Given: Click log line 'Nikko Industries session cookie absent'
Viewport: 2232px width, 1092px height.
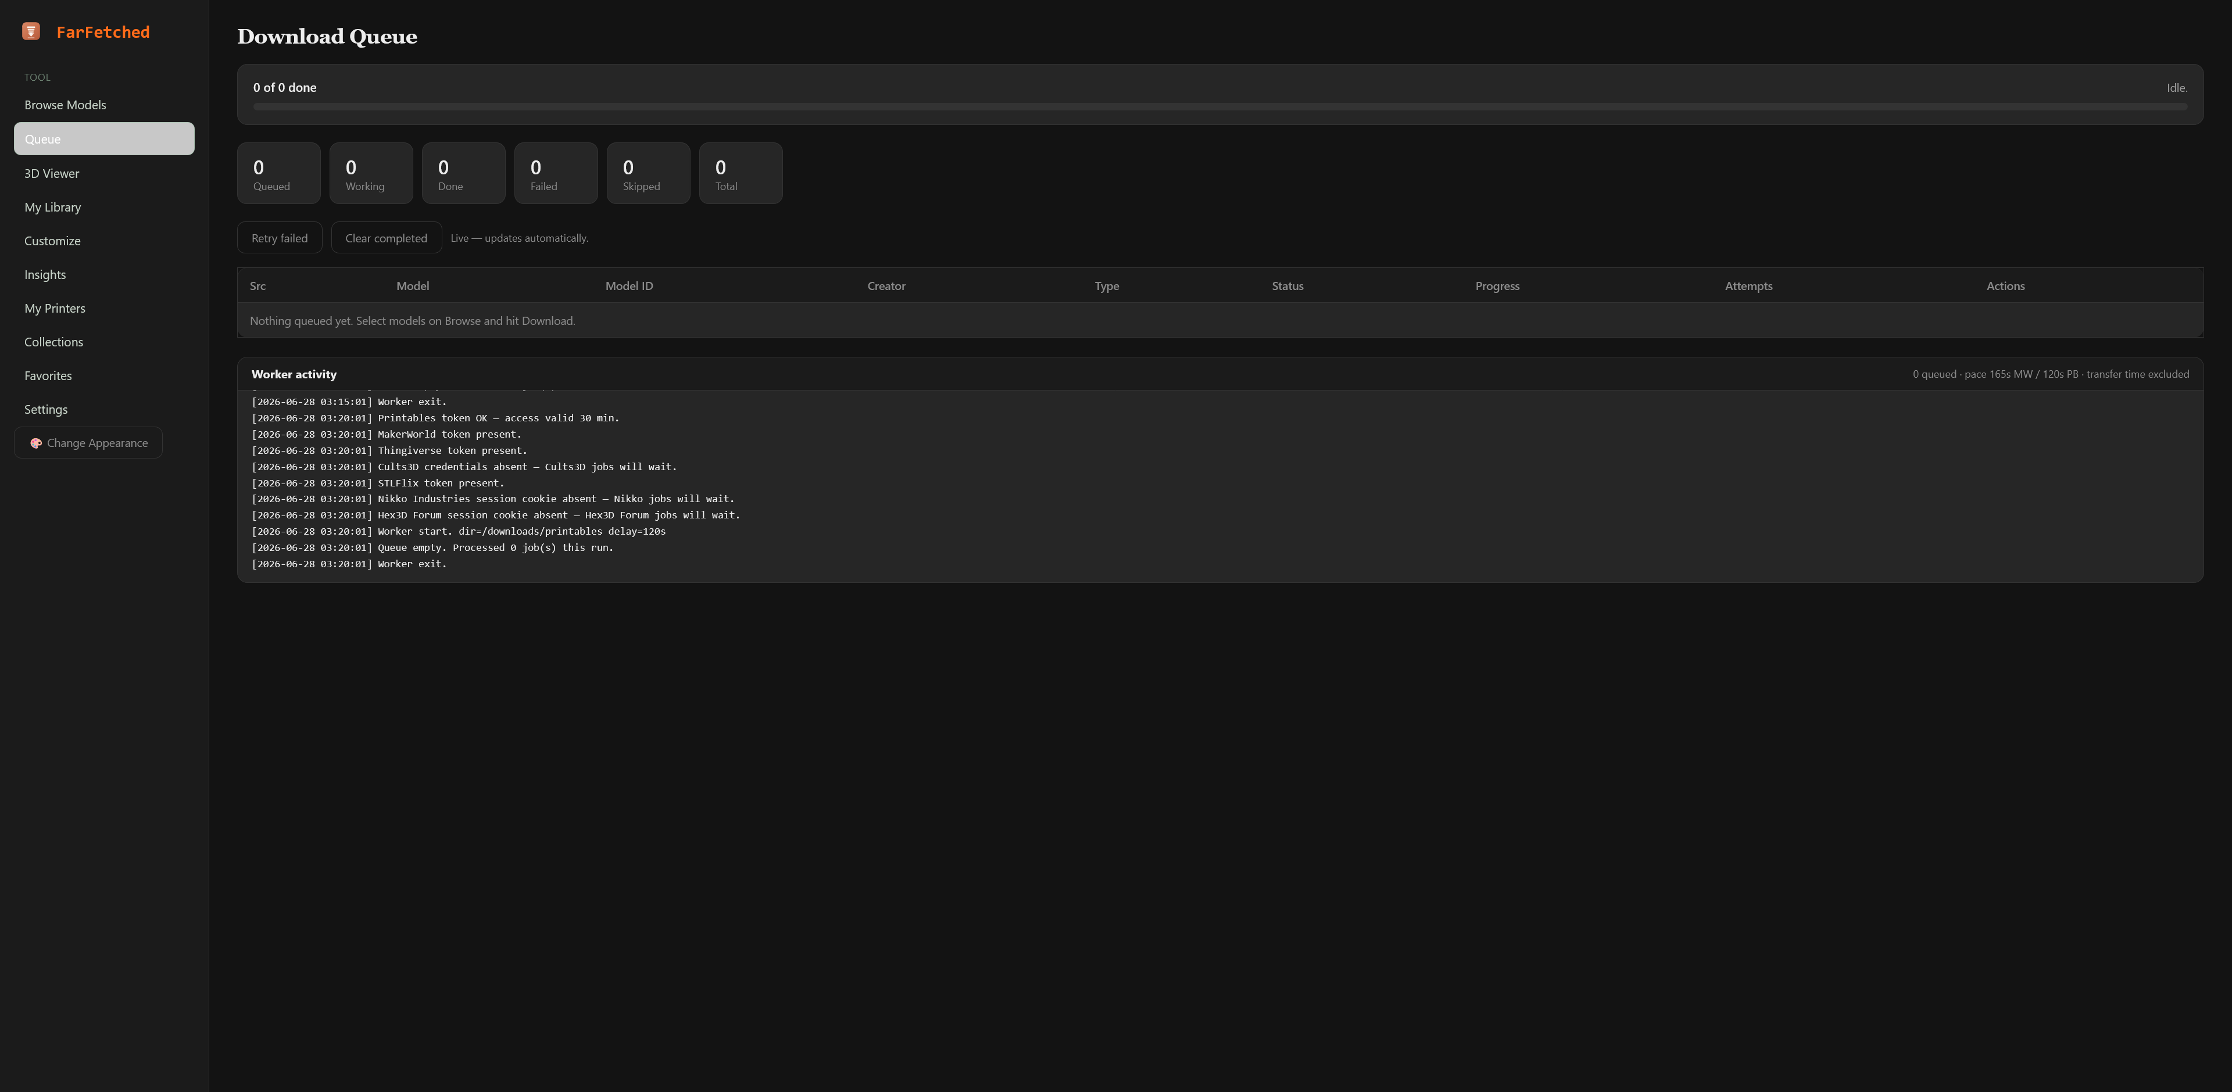Looking at the screenshot, I should pos(493,499).
